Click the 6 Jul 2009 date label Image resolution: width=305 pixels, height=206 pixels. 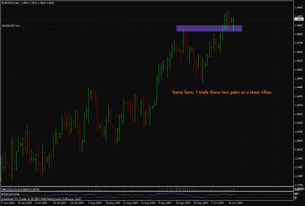[x=41, y=203]
